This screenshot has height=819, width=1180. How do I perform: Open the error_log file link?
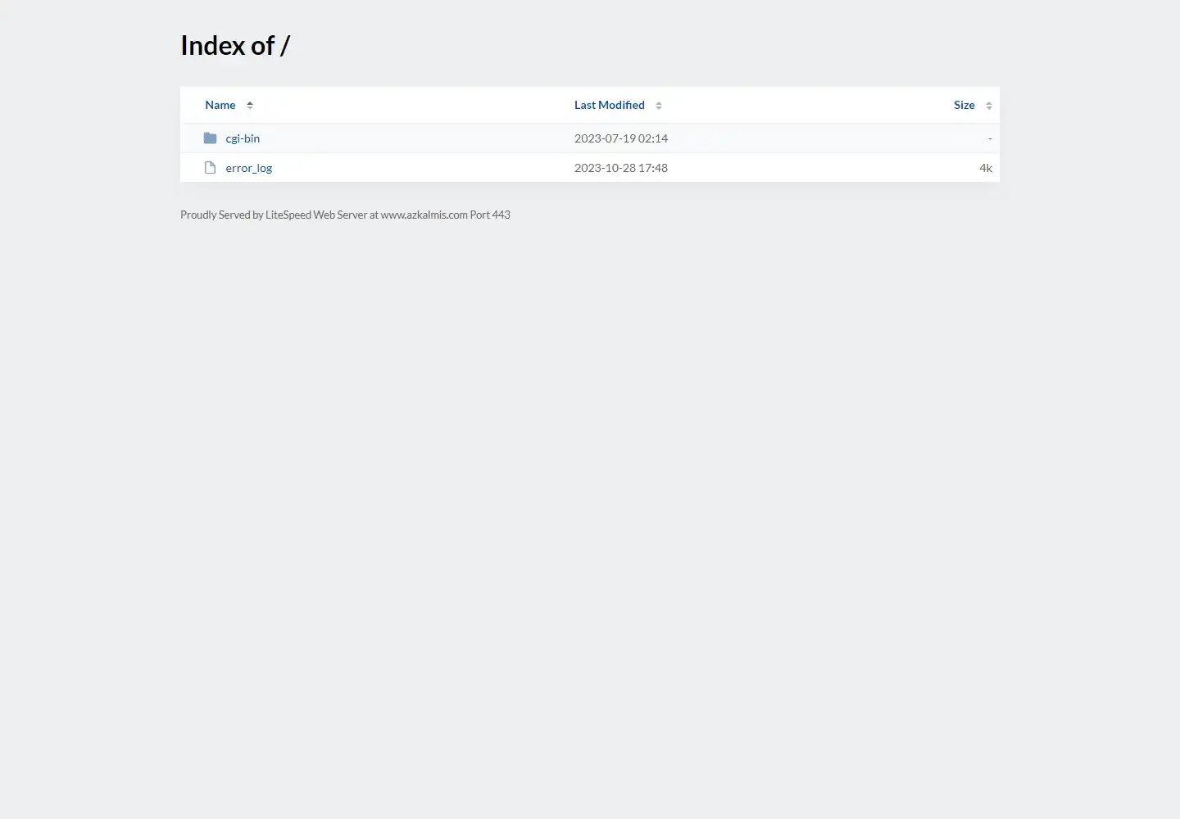249,168
